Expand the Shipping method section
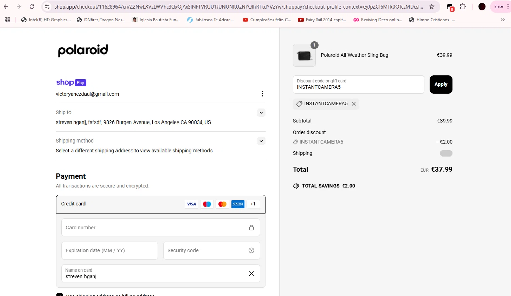 261,141
